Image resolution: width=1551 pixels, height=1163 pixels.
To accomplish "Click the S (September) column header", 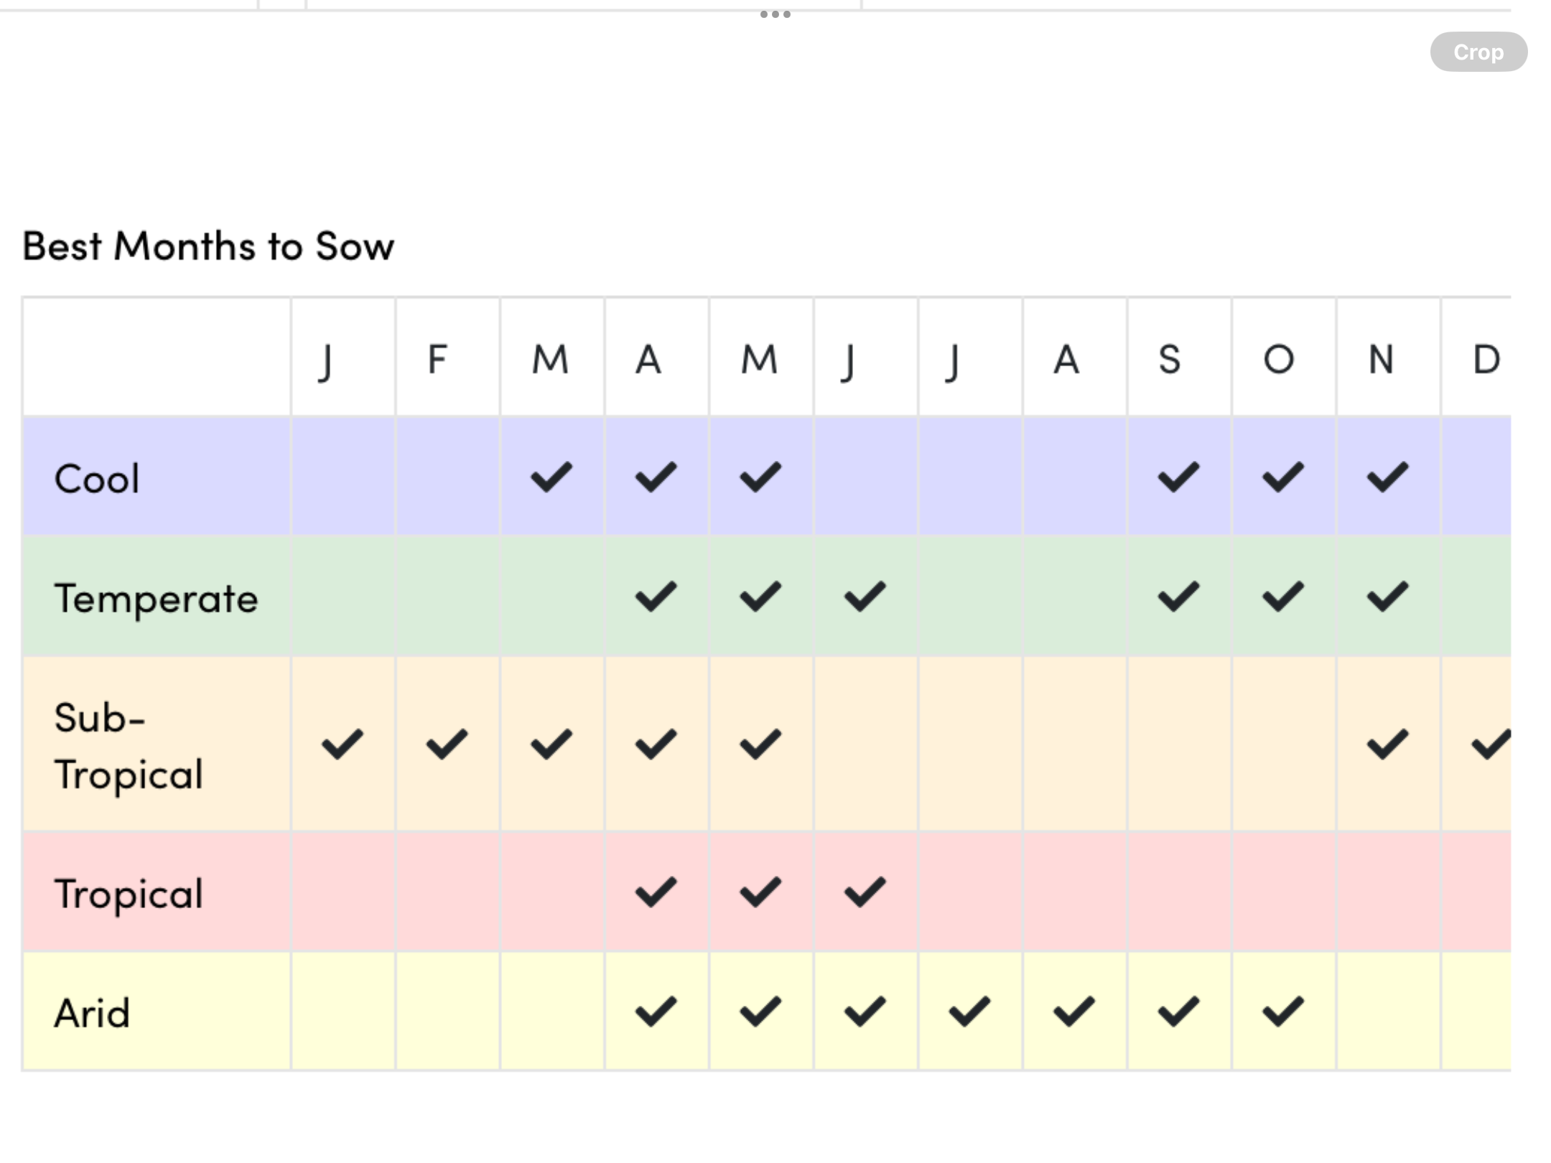I will click(1170, 359).
